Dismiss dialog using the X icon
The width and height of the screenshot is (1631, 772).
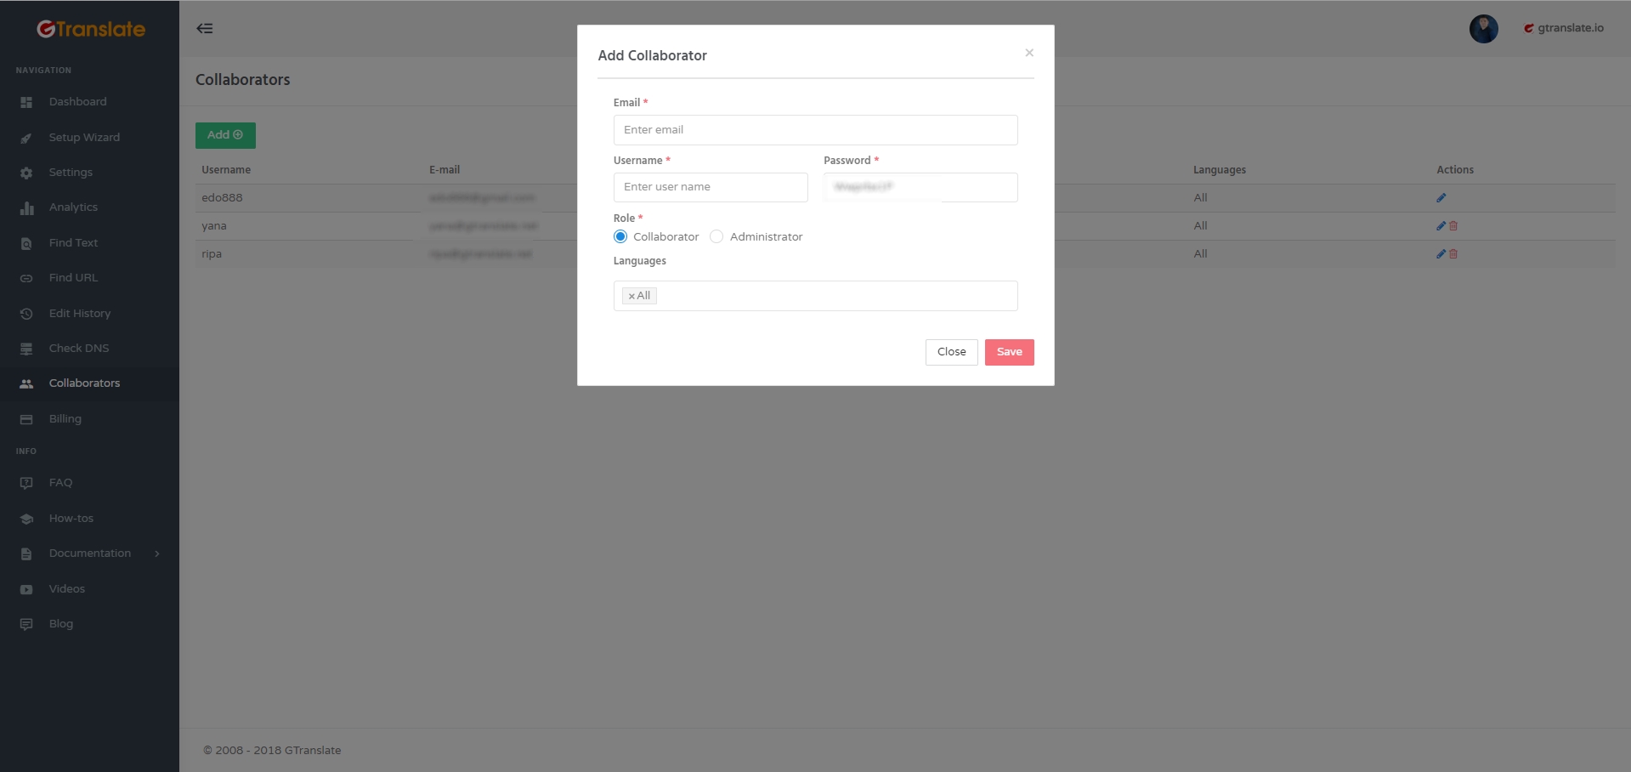click(1028, 53)
